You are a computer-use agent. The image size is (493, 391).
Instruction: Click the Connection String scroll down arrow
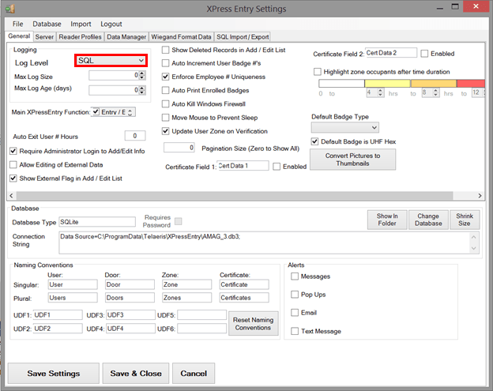point(474,248)
